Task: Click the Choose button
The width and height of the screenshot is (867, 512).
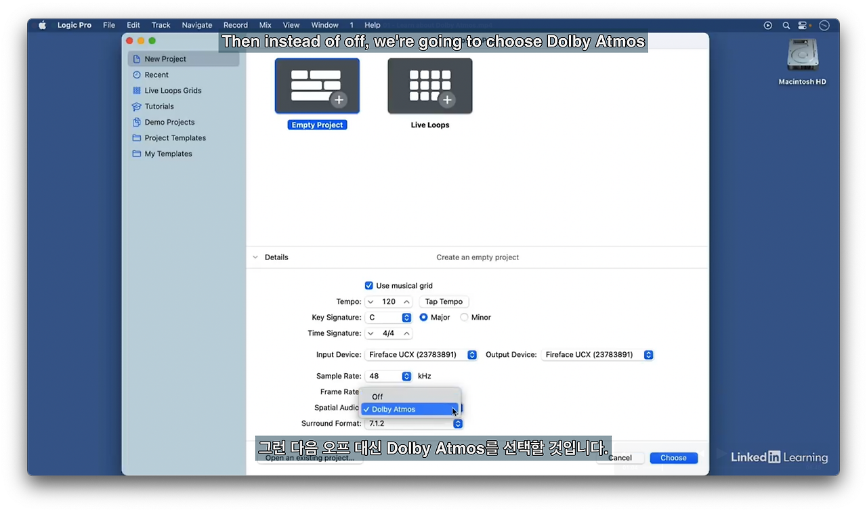Action: (673, 458)
